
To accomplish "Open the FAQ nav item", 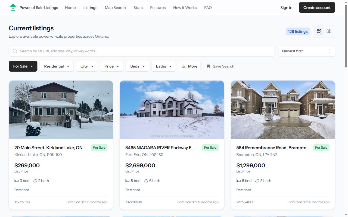I will pos(208,8).
